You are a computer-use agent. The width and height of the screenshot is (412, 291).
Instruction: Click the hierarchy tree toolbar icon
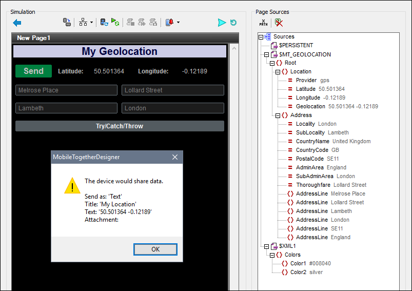tap(83, 23)
